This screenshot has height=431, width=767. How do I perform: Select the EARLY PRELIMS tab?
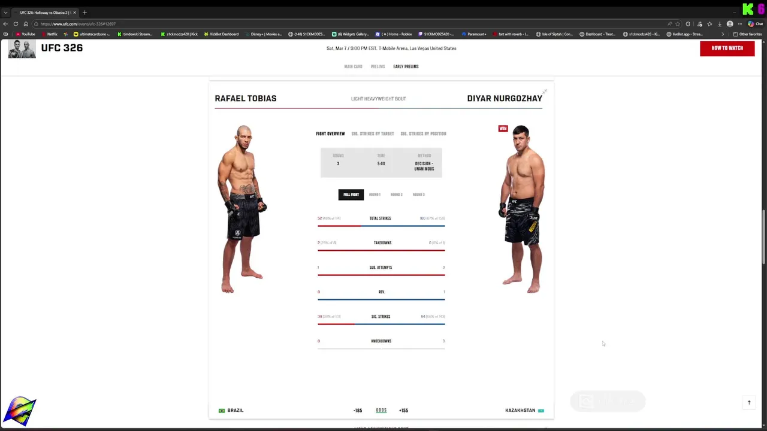pos(406,66)
